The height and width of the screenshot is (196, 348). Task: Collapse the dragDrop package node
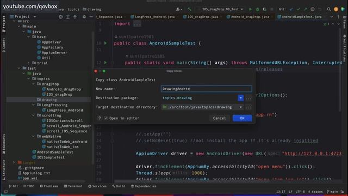coord(34,84)
